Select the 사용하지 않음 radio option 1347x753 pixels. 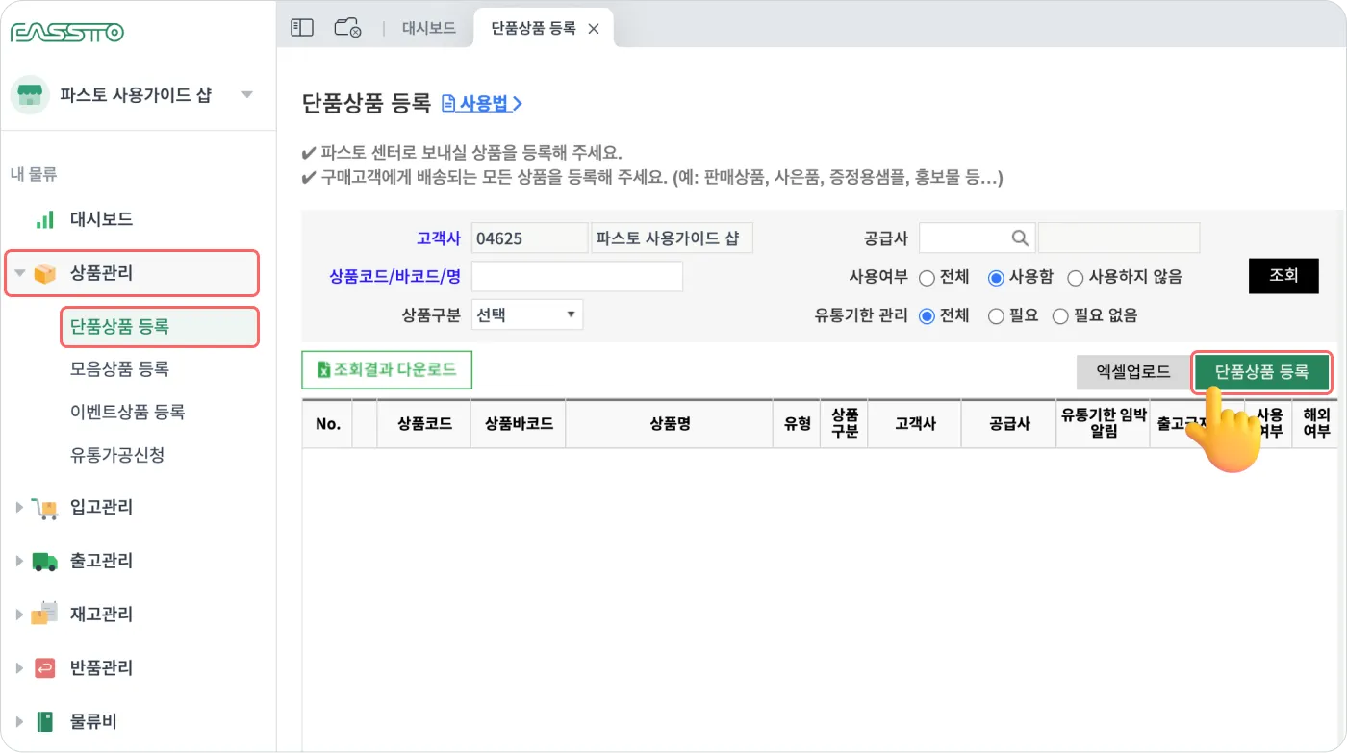coord(1076,278)
